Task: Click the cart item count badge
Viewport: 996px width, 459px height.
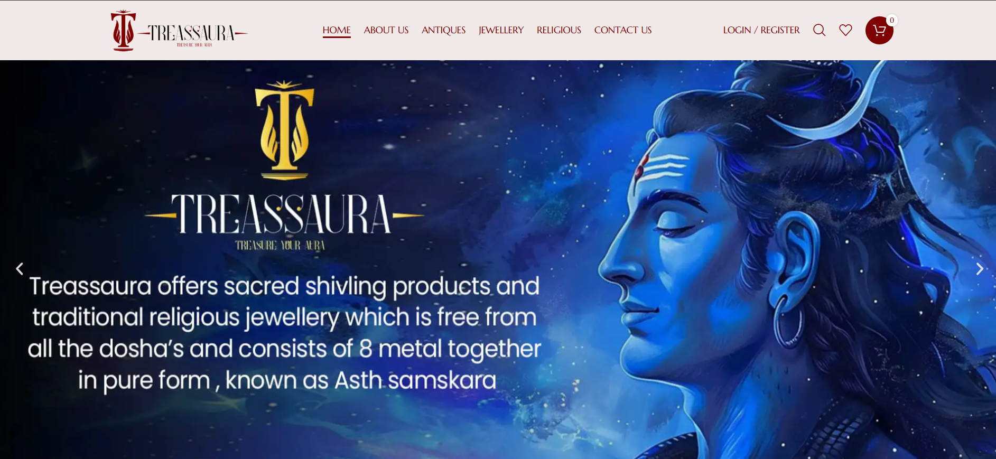Action: [892, 20]
